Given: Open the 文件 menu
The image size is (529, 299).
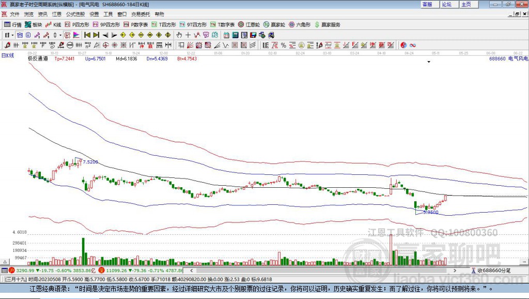Looking at the screenshot, I should pos(14,14).
